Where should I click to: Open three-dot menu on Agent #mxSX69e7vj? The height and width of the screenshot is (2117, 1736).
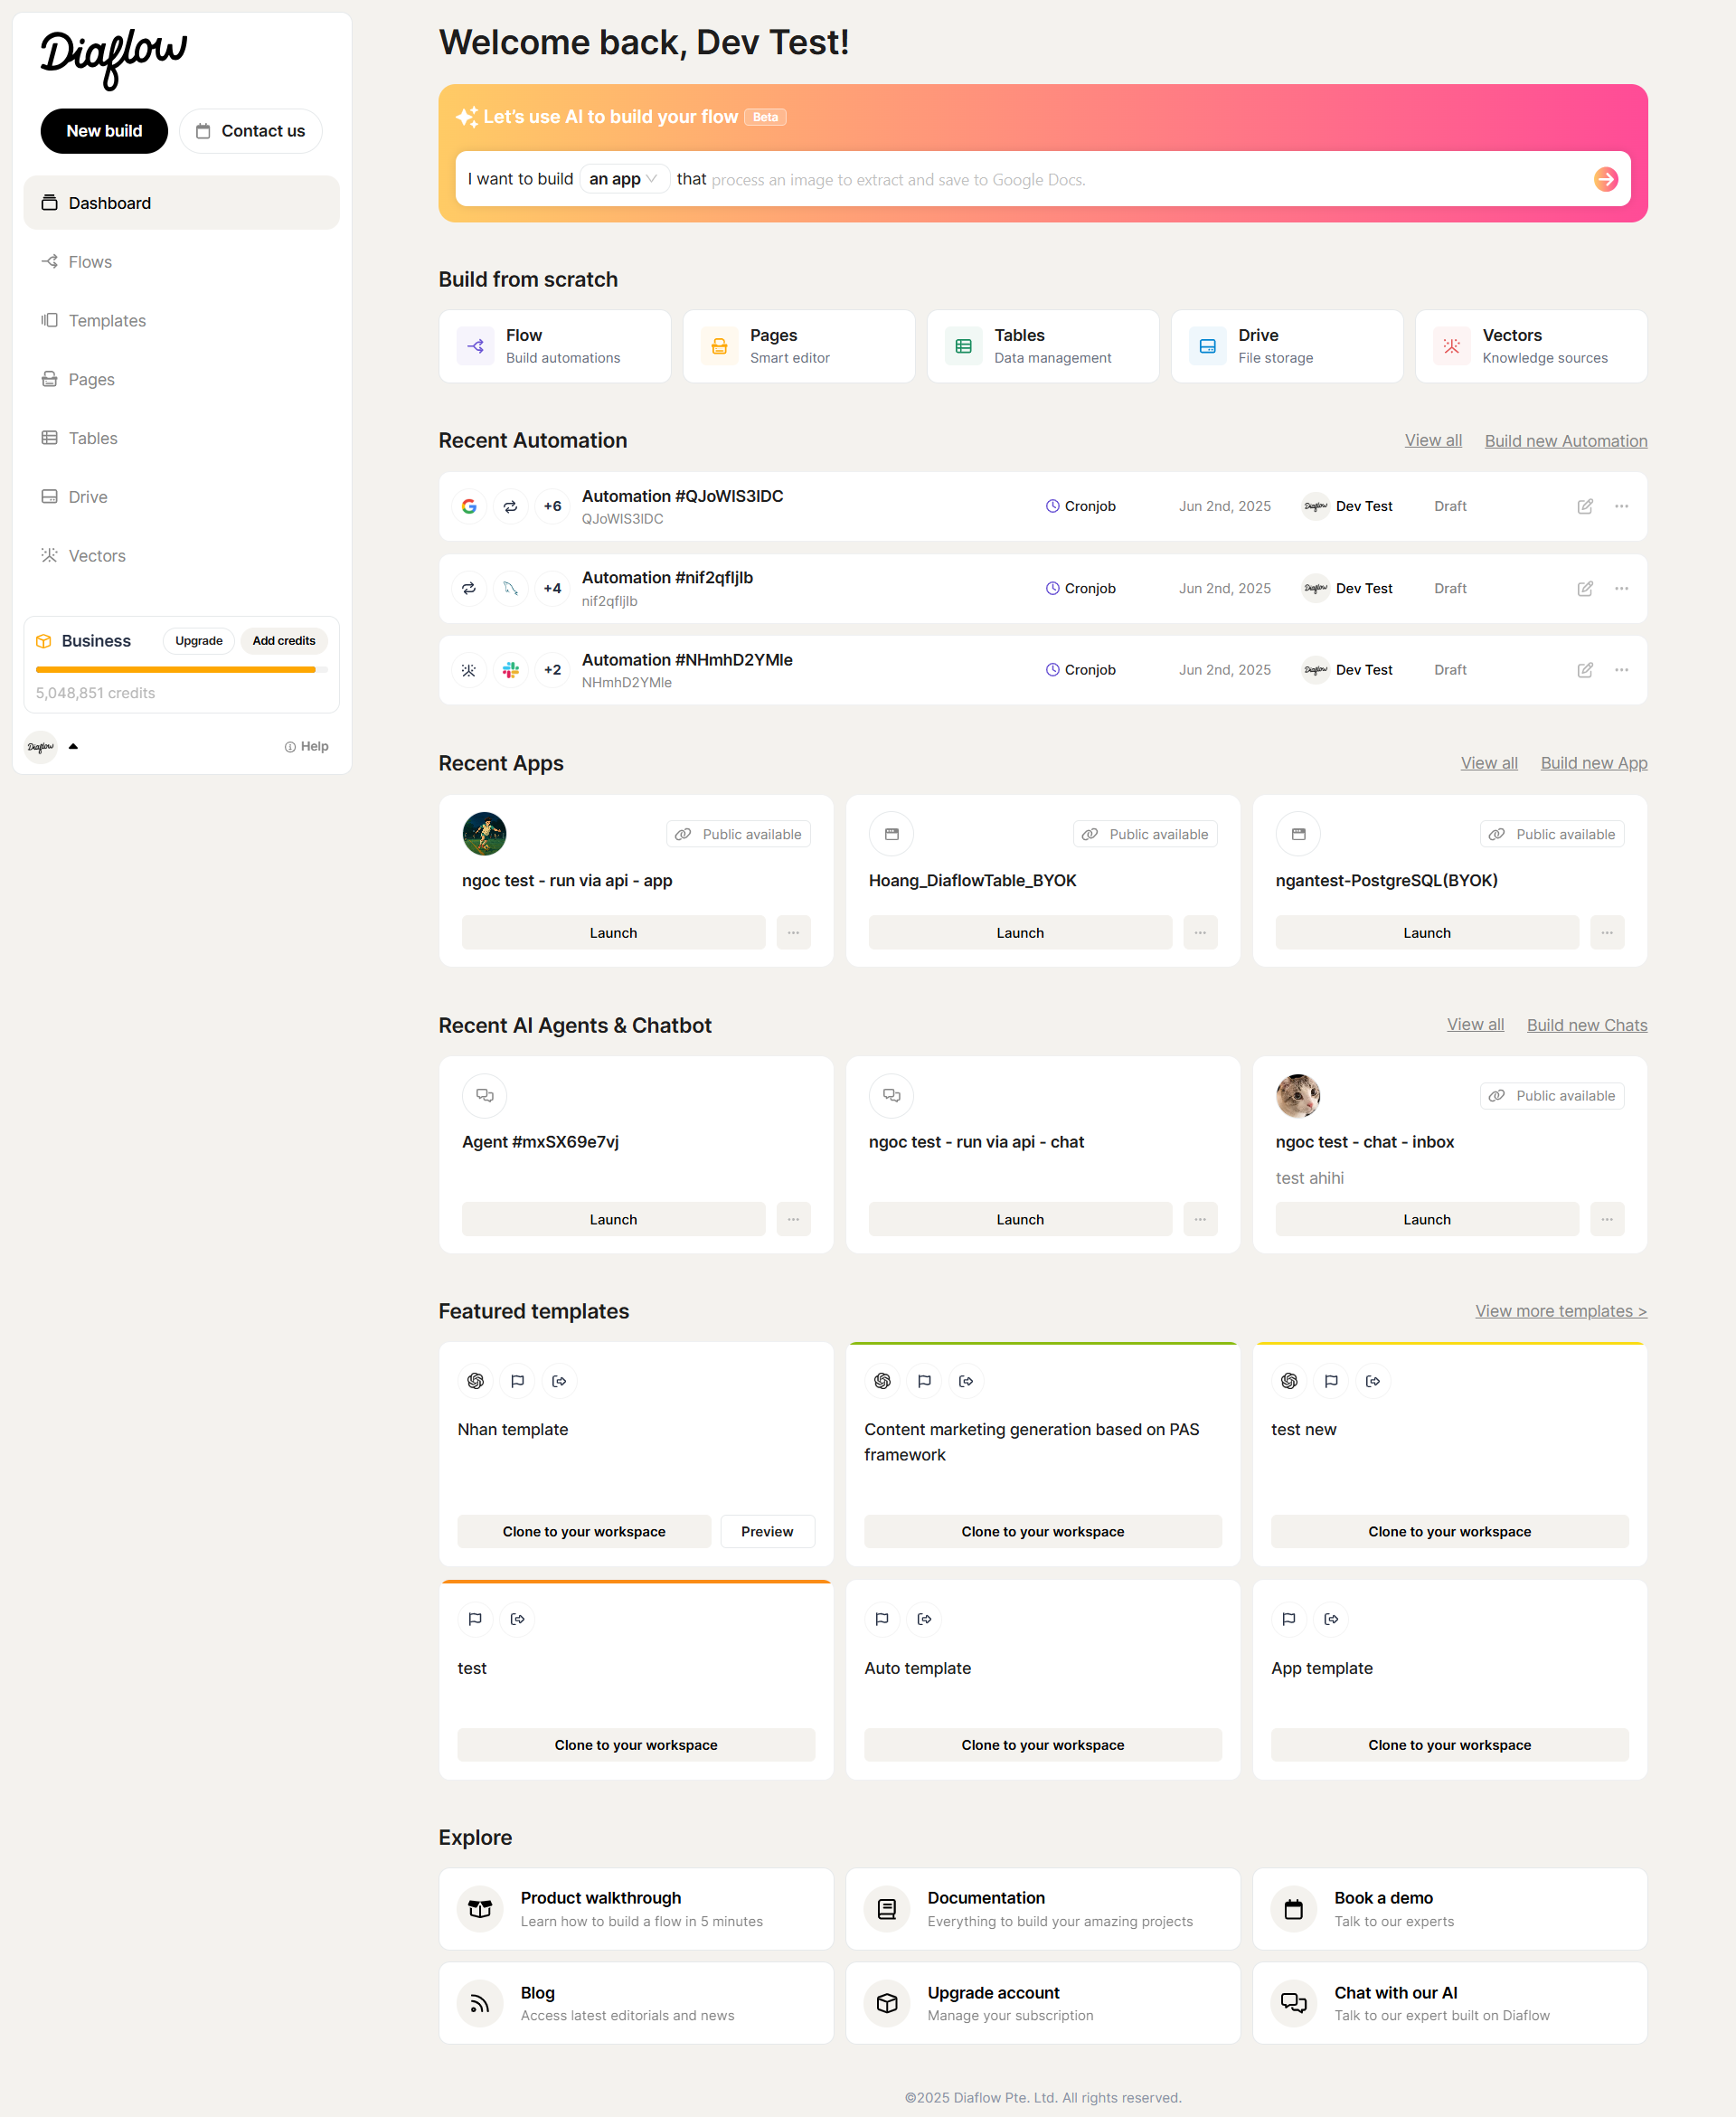pyautogui.click(x=792, y=1219)
